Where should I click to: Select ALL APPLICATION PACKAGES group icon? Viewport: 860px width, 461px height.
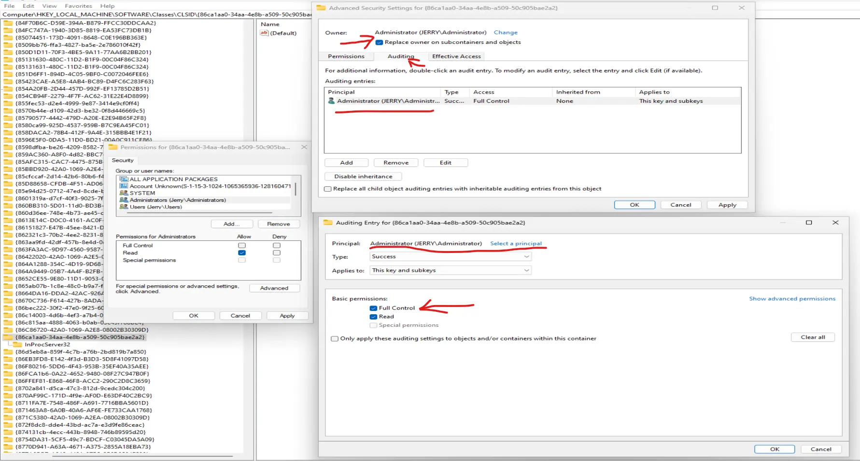124,179
